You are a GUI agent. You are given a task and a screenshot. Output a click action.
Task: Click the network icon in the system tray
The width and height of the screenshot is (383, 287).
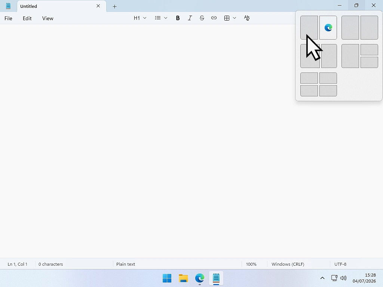pos(334,278)
